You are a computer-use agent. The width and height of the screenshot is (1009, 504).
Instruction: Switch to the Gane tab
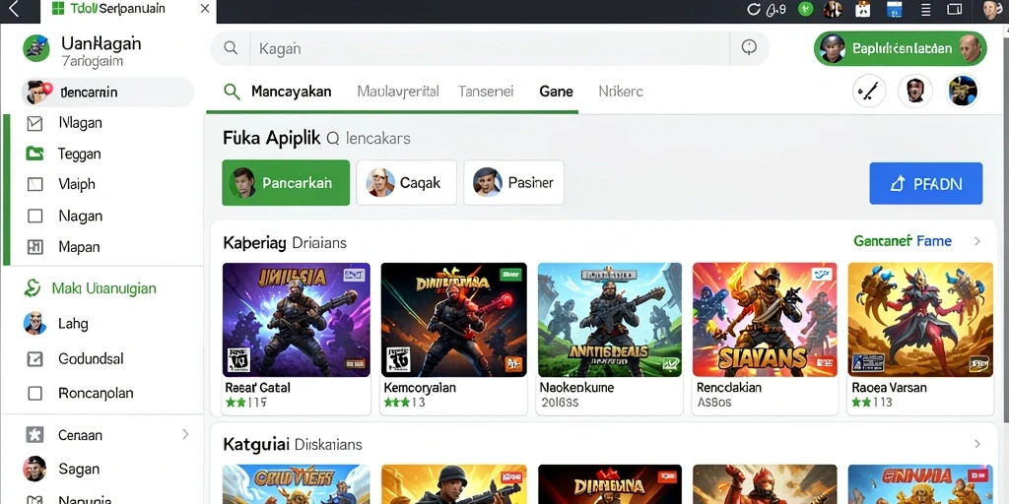click(x=556, y=92)
